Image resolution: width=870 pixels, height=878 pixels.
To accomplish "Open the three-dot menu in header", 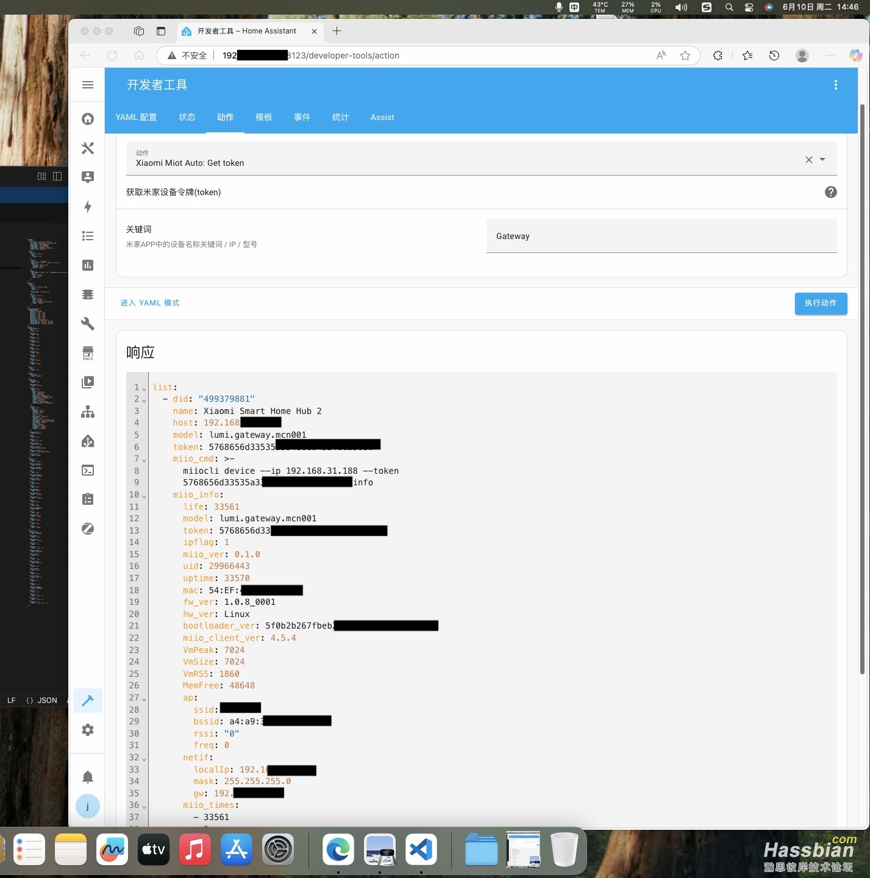I will pyautogui.click(x=835, y=85).
